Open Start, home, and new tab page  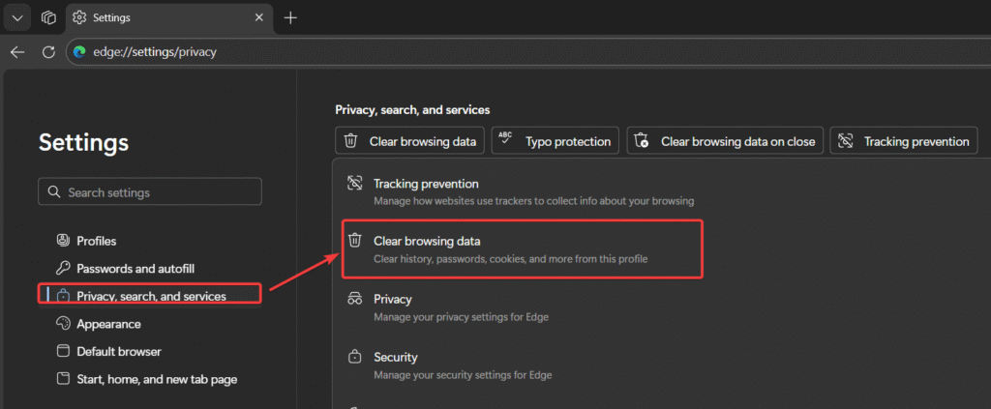[157, 379]
